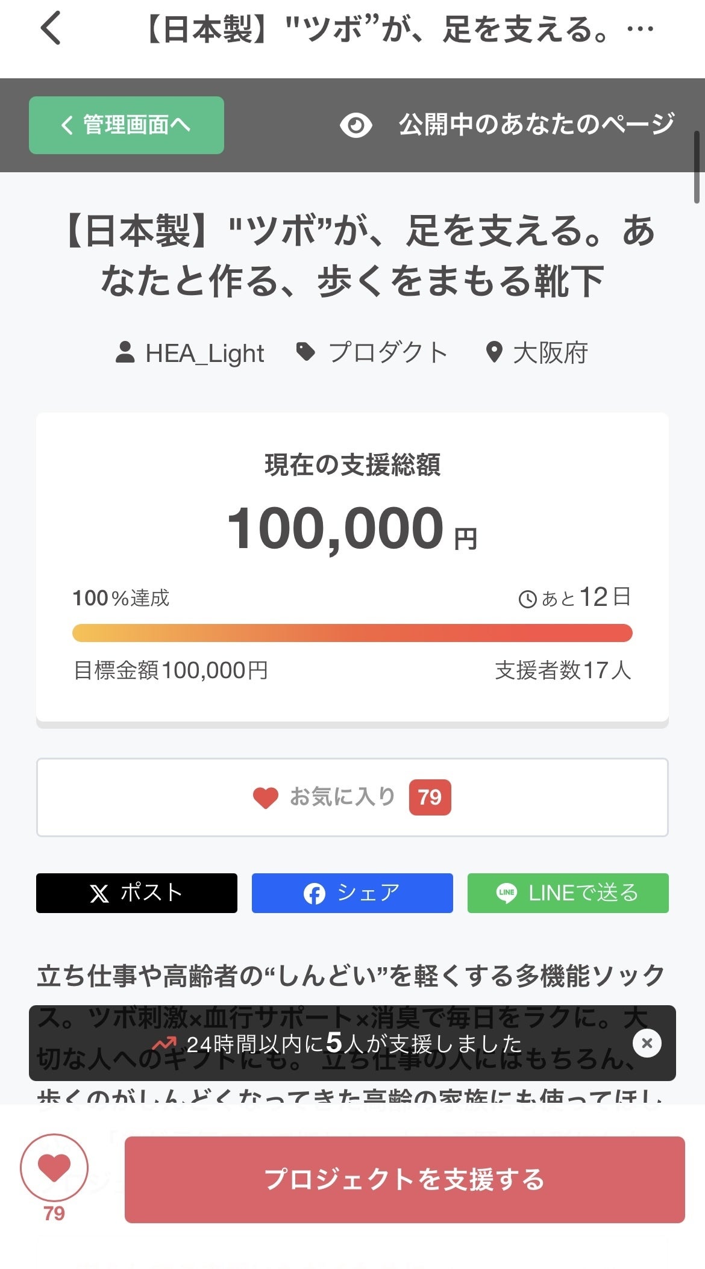Click the eye icon for public page
This screenshot has height=1269, width=705.
tap(356, 125)
